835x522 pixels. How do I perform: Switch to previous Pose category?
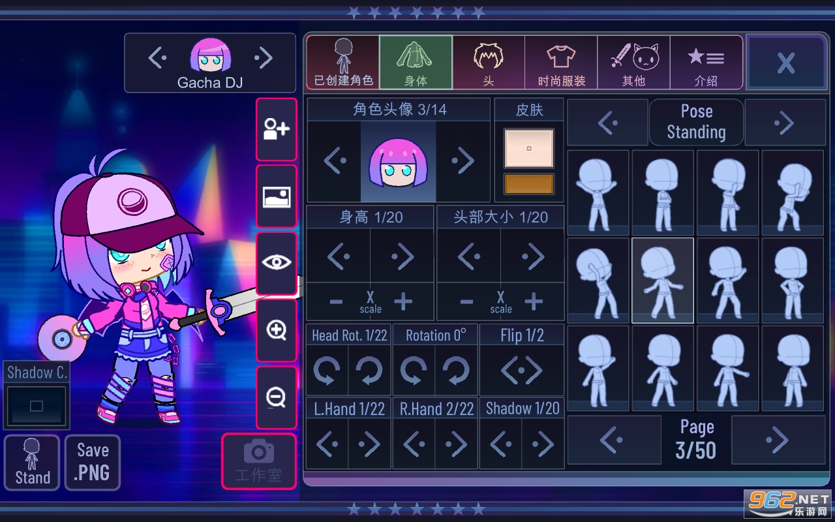pyautogui.click(x=607, y=122)
